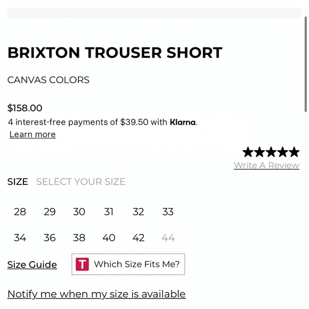This screenshot has width=309, height=309.
Task: Choose size 42
Action: [139, 238]
